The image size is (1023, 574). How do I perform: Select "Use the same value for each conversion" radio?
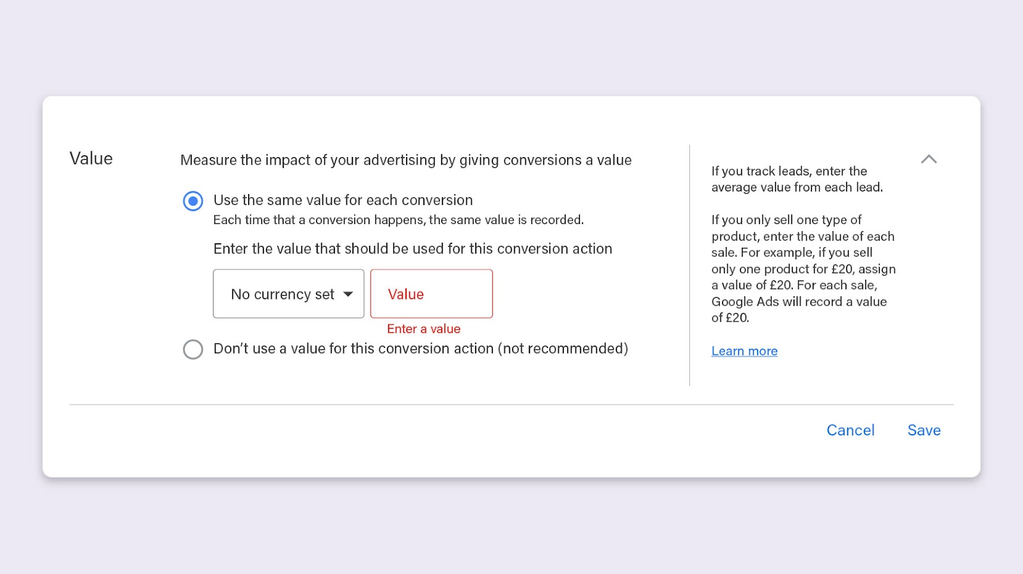click(193, 201)
